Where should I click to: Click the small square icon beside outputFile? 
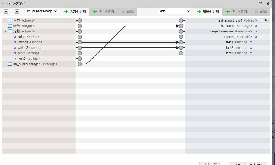[x=256, y=26]
